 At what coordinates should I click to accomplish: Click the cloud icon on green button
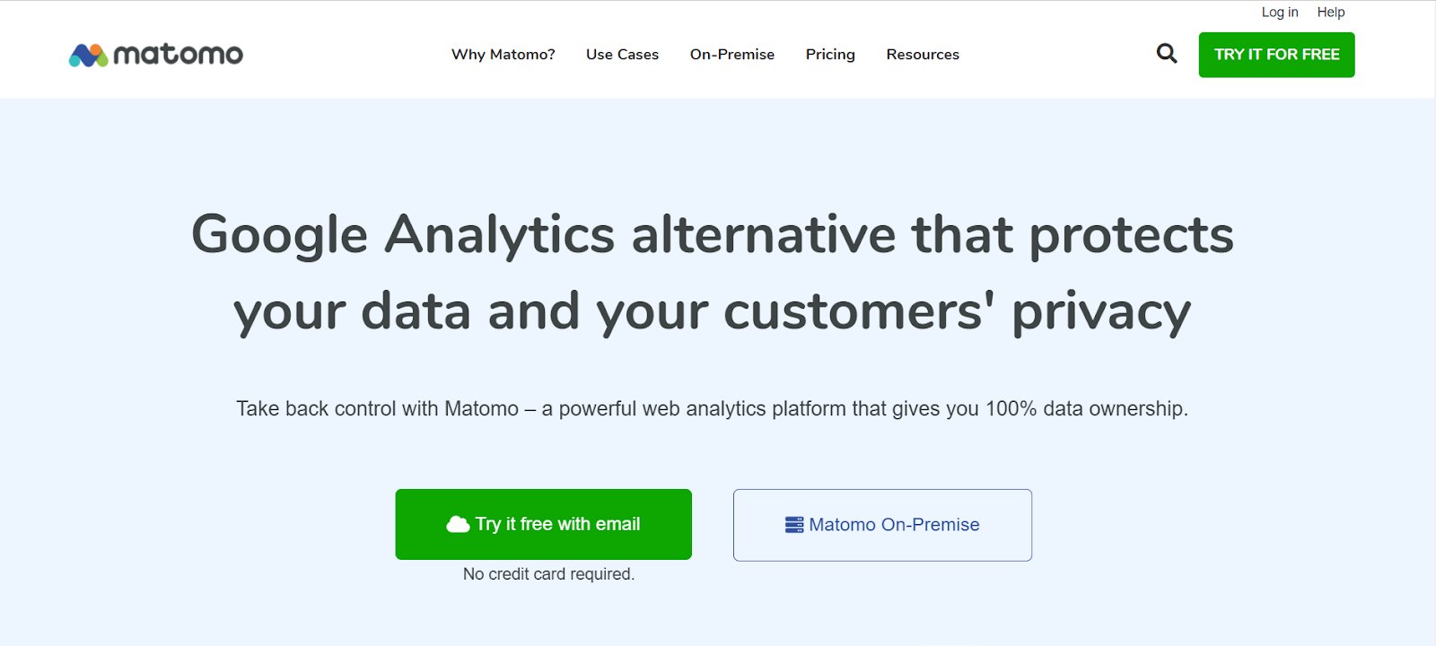(x=458, y=524)
